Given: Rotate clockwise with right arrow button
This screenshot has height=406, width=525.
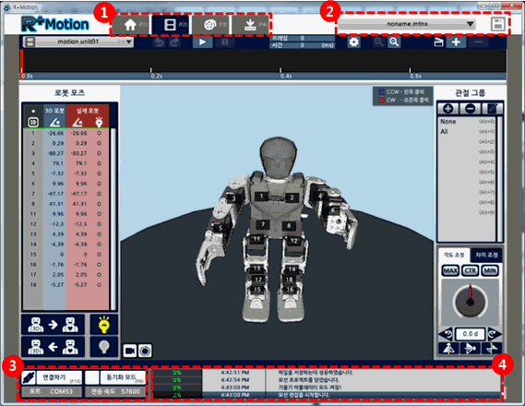Looking at the screenshot, I should (x=494, y=334).
